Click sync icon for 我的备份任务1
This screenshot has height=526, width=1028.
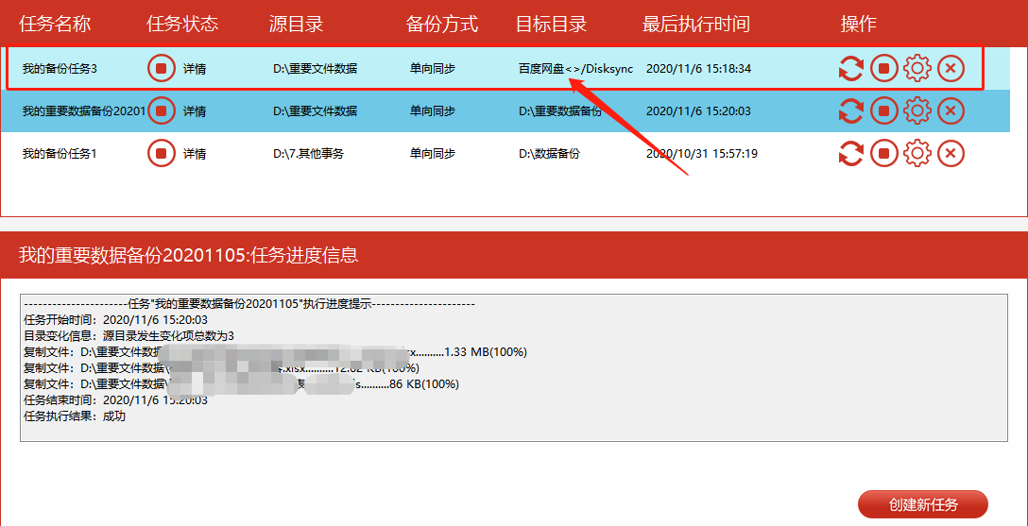[851, 153]
